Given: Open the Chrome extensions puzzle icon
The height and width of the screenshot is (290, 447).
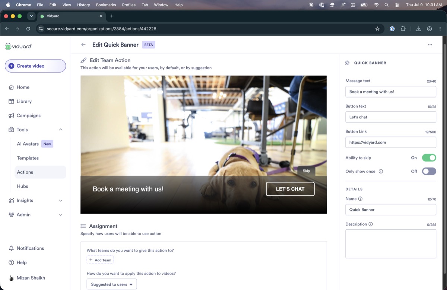Looking at the screenshot, I should point(403,29).
